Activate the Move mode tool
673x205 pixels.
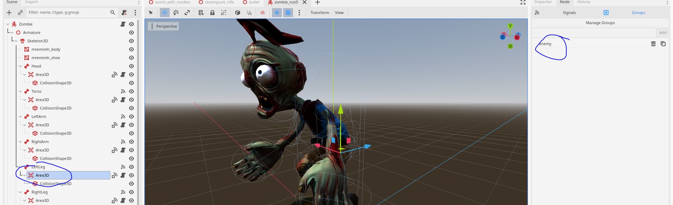[164, 13]
